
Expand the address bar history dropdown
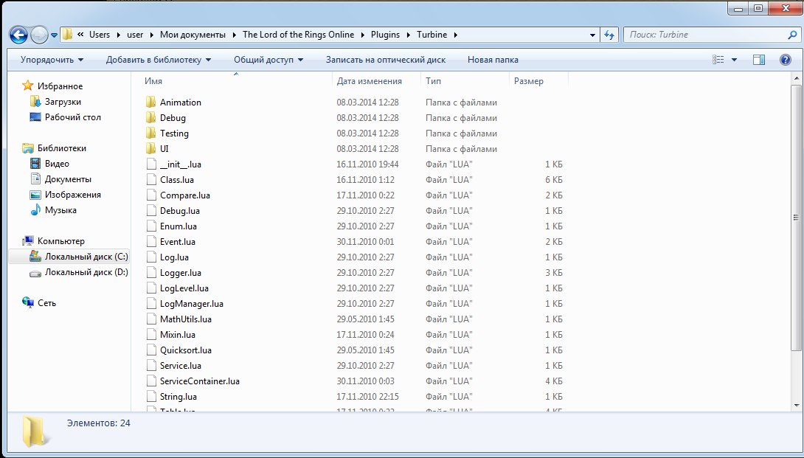(x=593, y=35)
